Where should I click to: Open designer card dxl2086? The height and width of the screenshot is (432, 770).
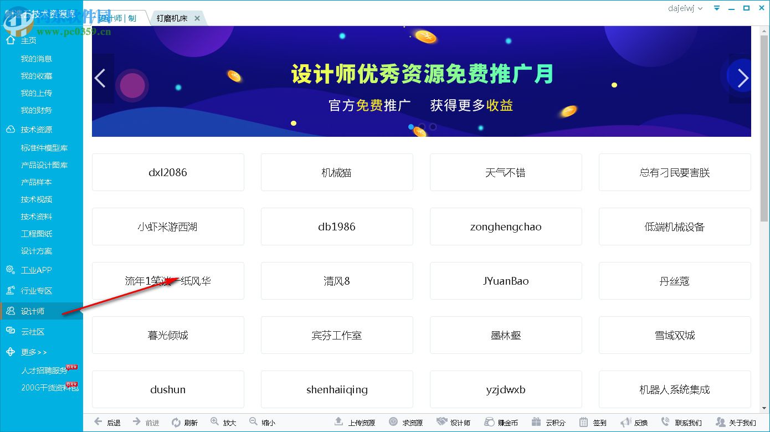coord(168,172)
